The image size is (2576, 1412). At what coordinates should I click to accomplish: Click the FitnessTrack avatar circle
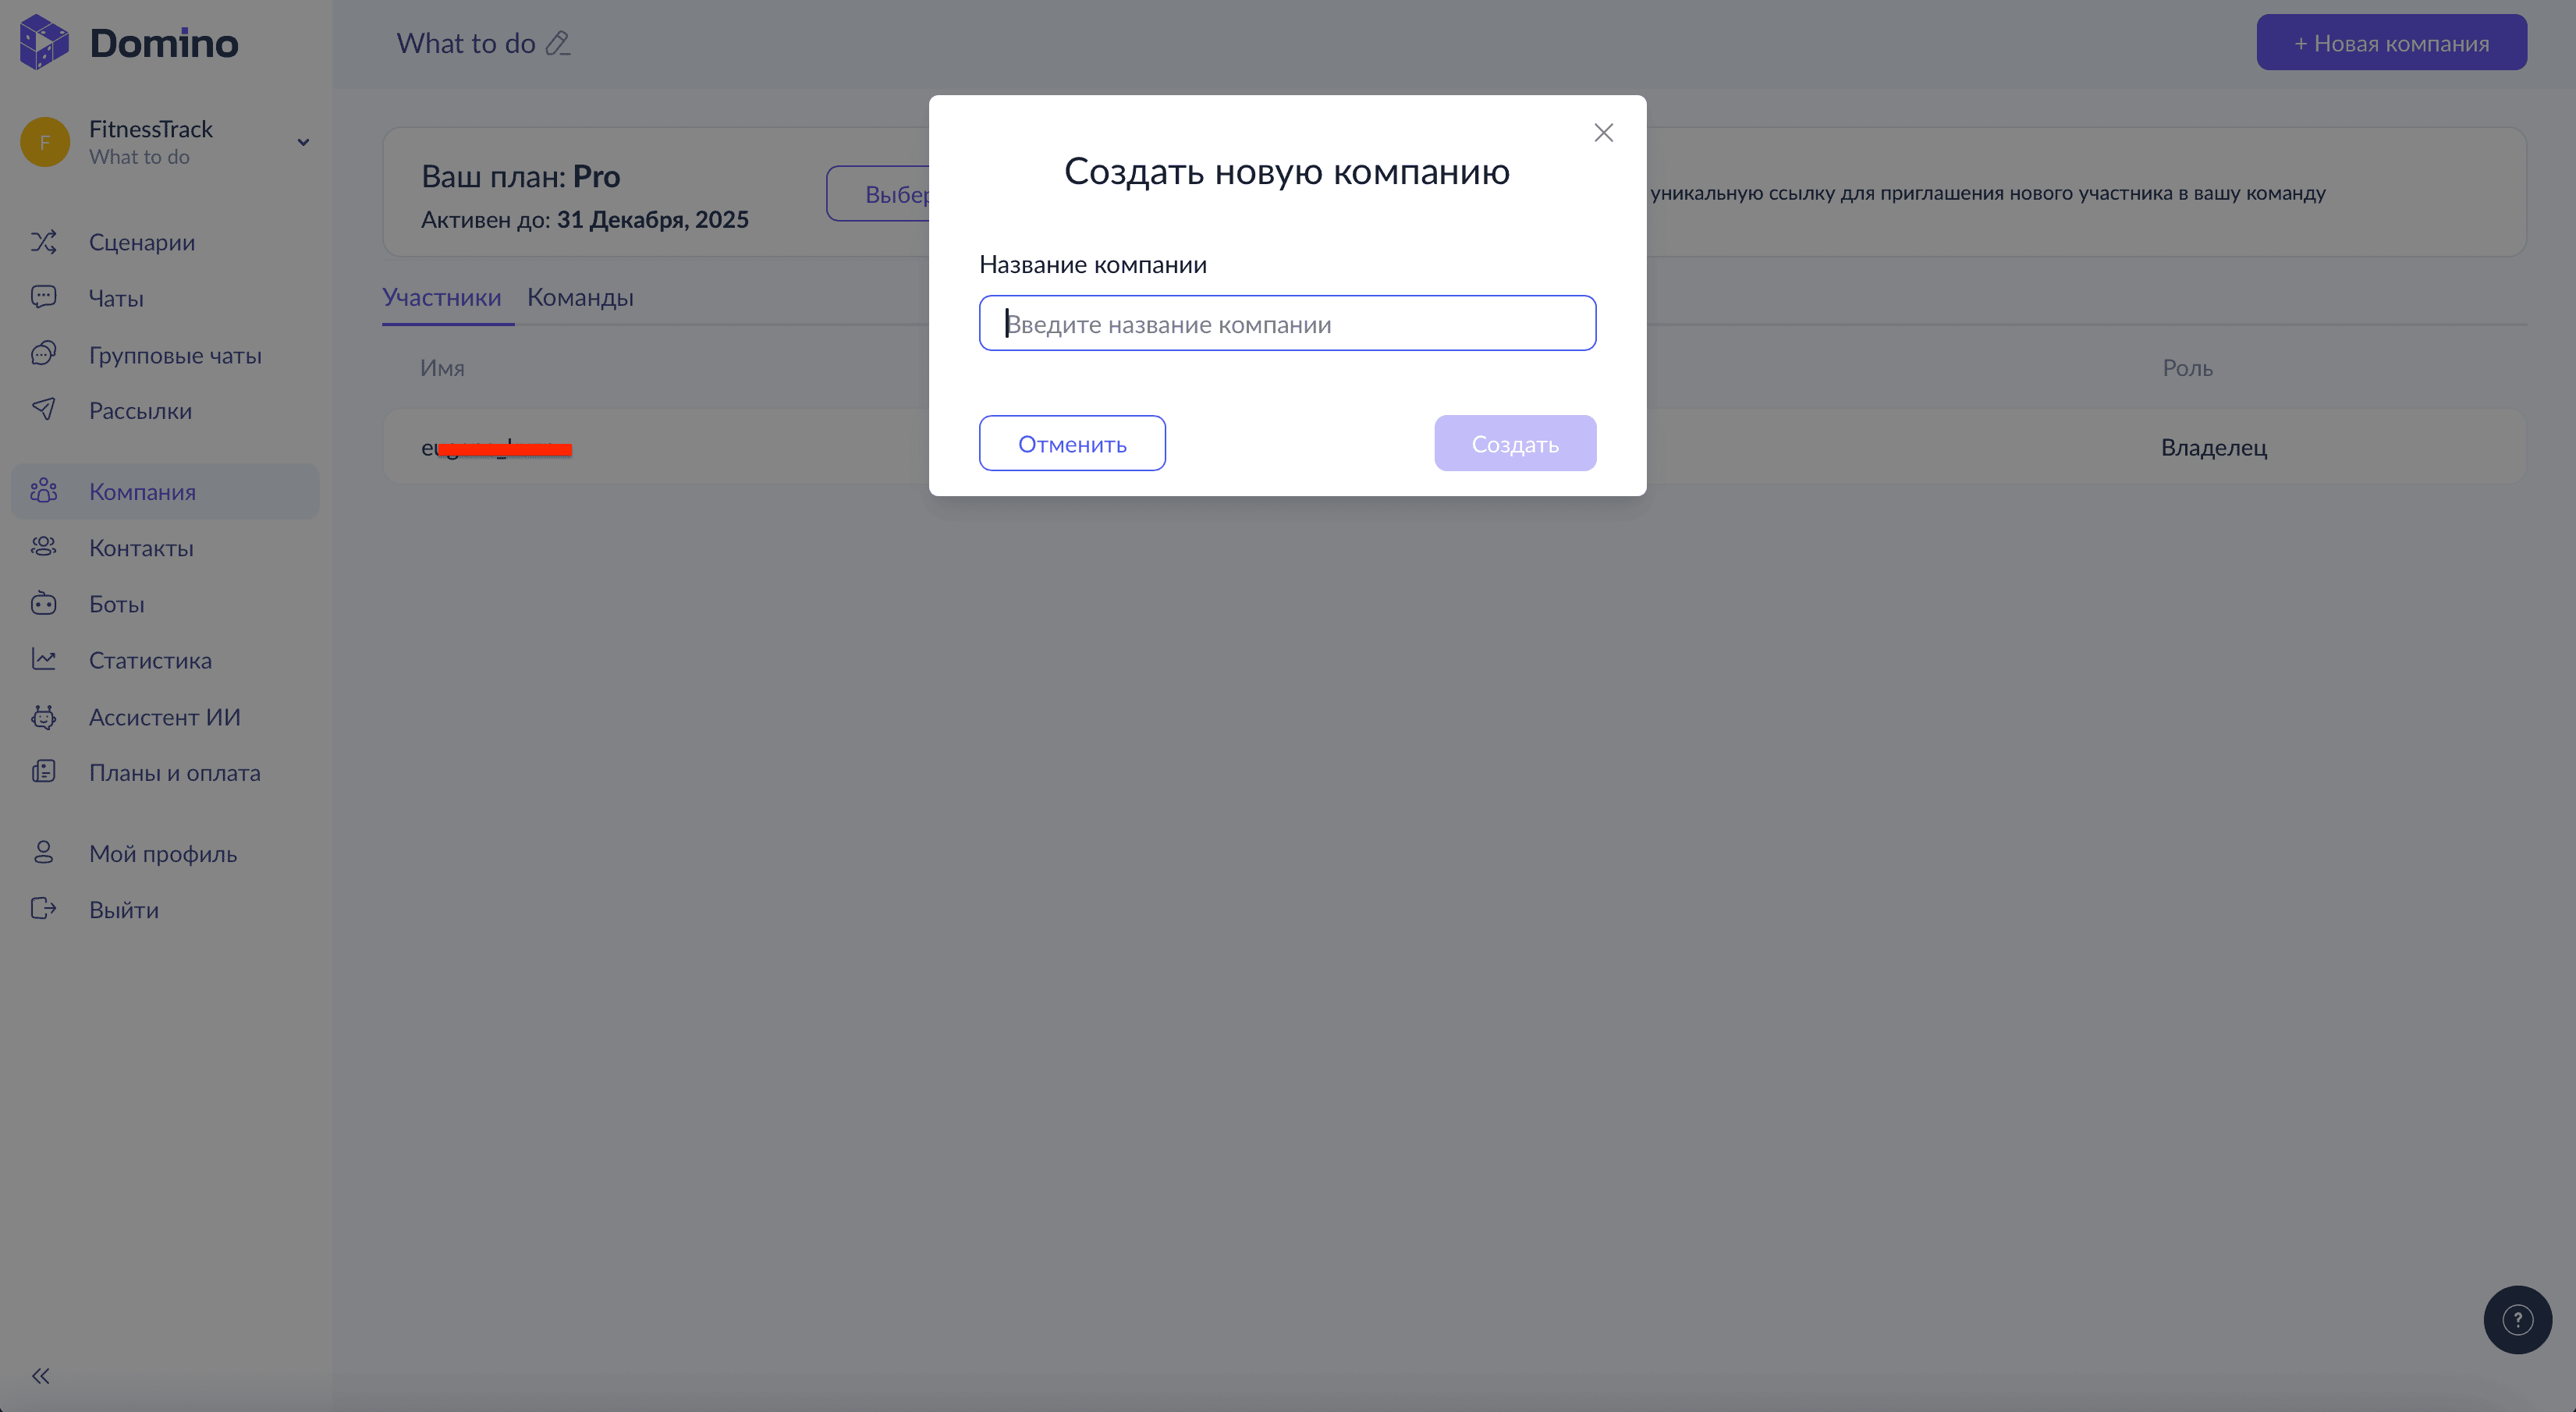45,142
